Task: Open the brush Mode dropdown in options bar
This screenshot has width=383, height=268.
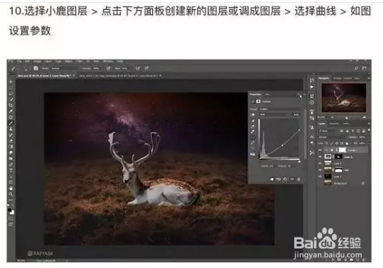Action: point(64,69)
